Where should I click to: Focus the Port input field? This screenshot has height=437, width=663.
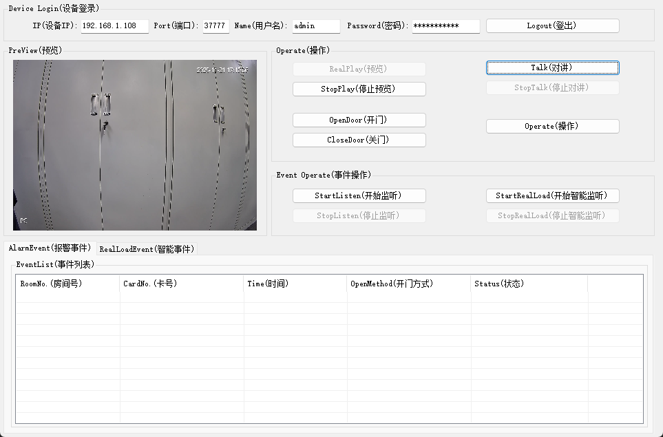tap(215, 26)
